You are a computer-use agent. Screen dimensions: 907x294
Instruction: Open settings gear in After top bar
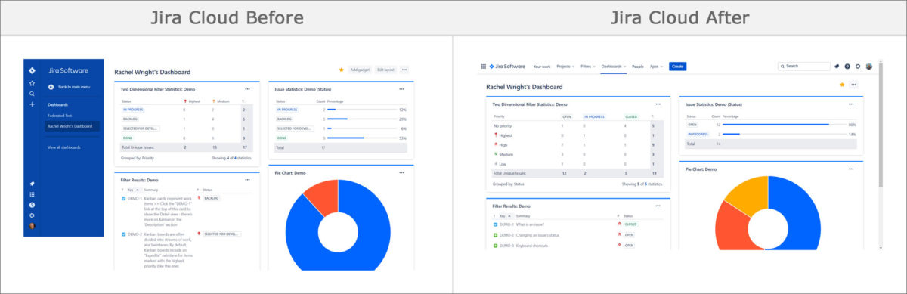[x=858, y=67]
